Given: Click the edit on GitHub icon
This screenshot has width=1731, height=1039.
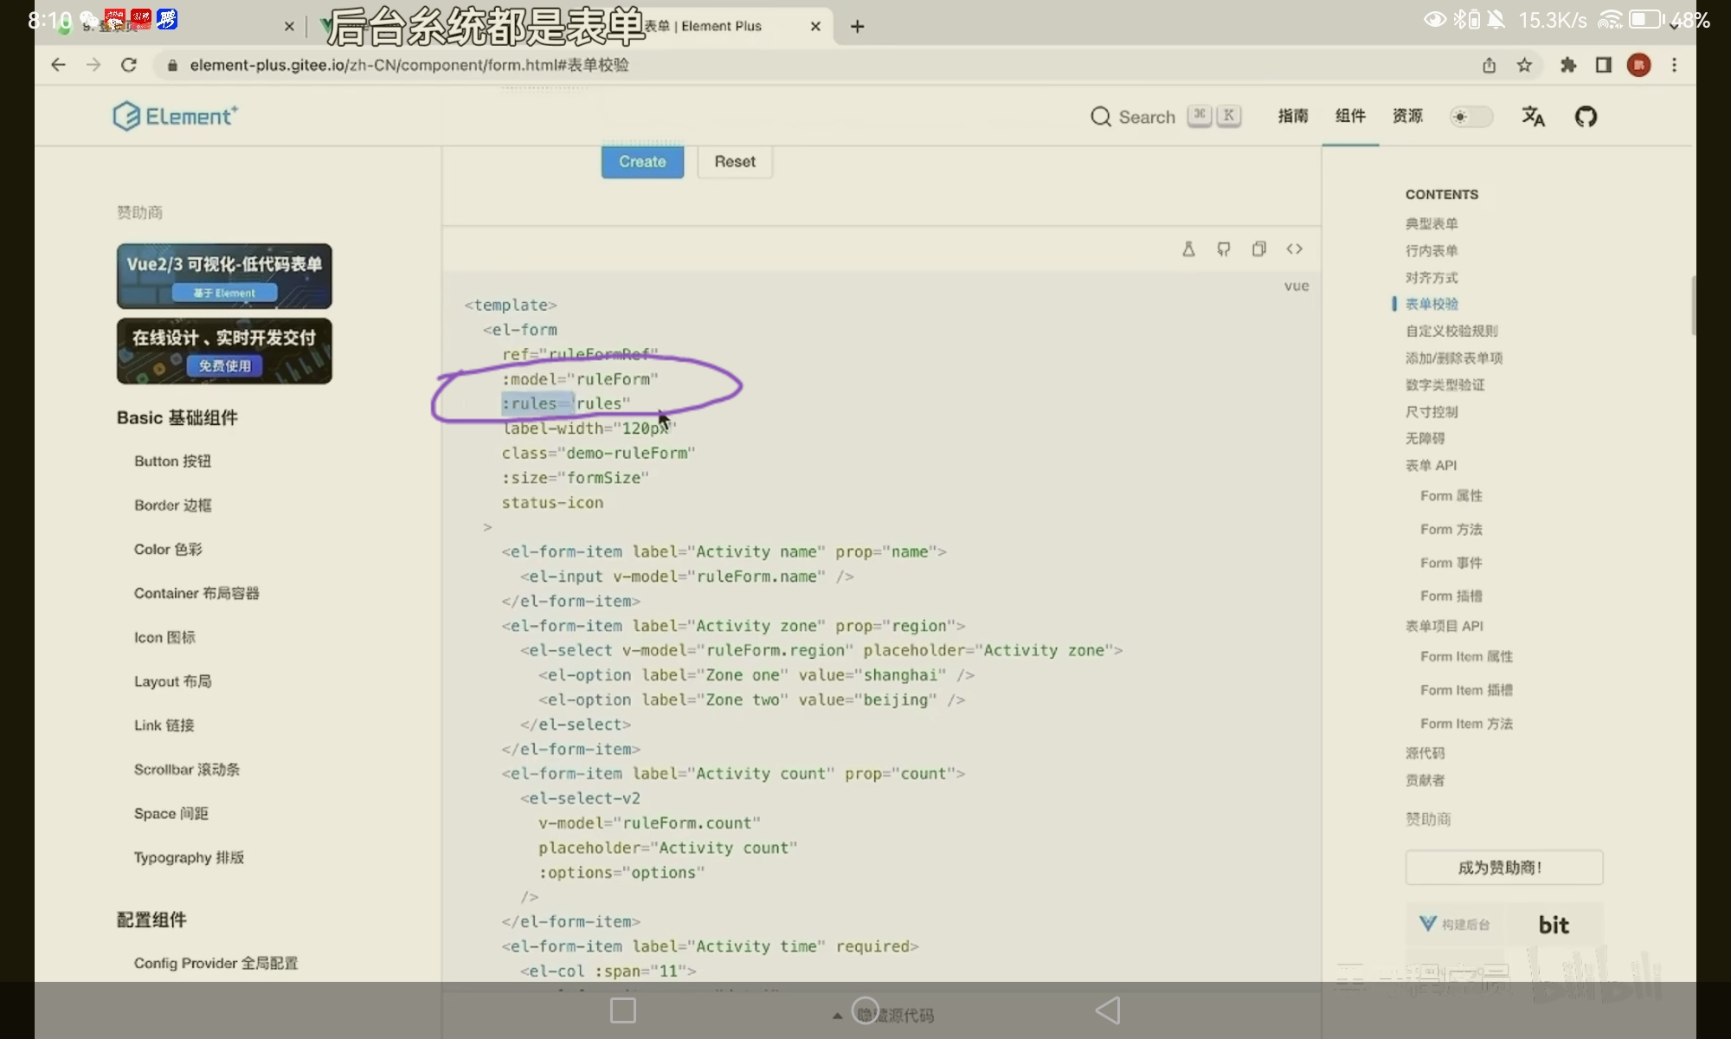Looking at the screenshot, I should [x=1224, y=249].
